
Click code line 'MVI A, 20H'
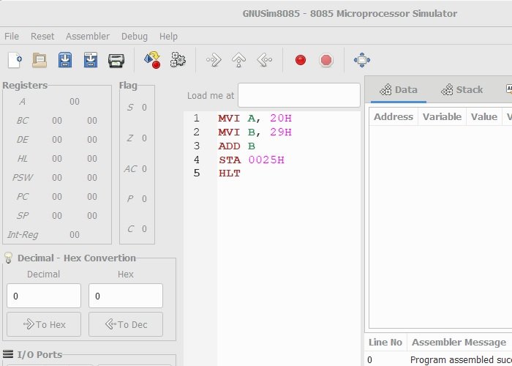tap(255, 119)
